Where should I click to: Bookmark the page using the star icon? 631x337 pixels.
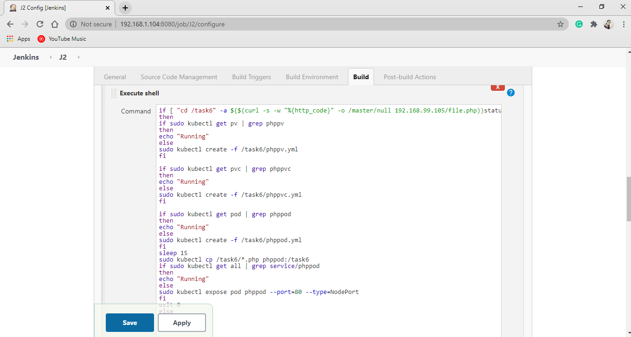(560, 24)
